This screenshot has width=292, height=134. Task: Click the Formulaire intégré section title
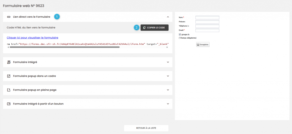[25, 62]
